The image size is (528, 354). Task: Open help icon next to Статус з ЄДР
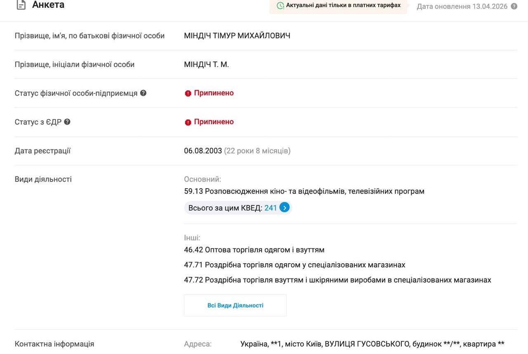point(67,122)
